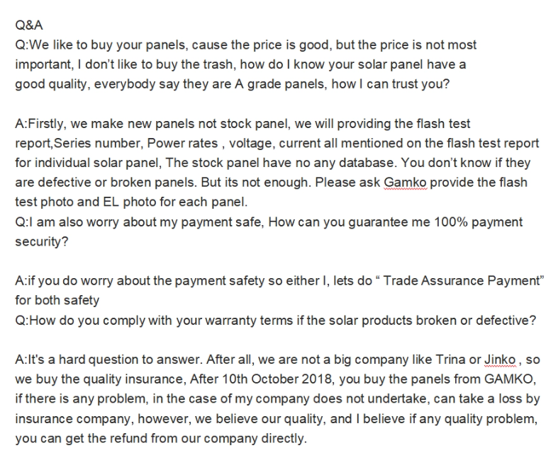
Task: Click the "A:Firstly" answer beginning
Action: click(40, 124)
